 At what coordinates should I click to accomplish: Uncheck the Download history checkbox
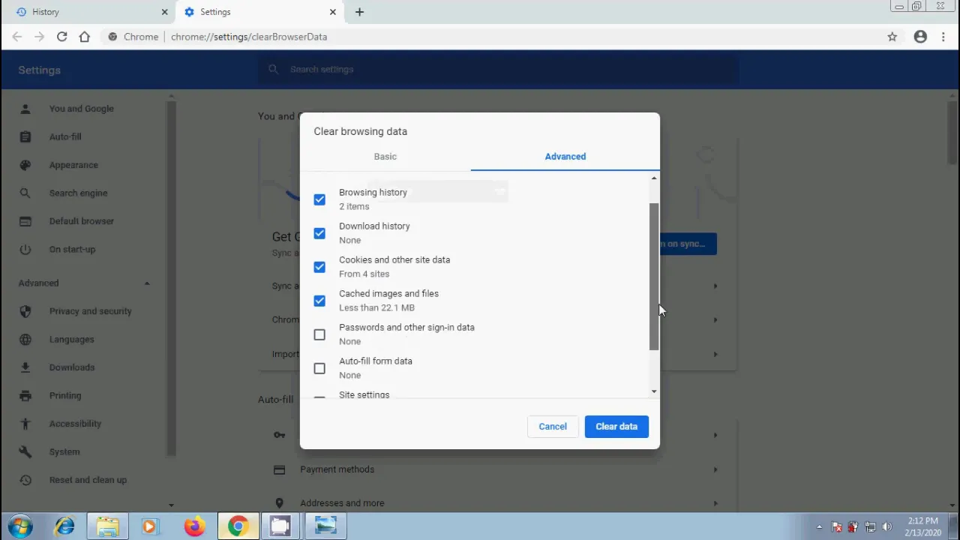[x=319, y=233]
